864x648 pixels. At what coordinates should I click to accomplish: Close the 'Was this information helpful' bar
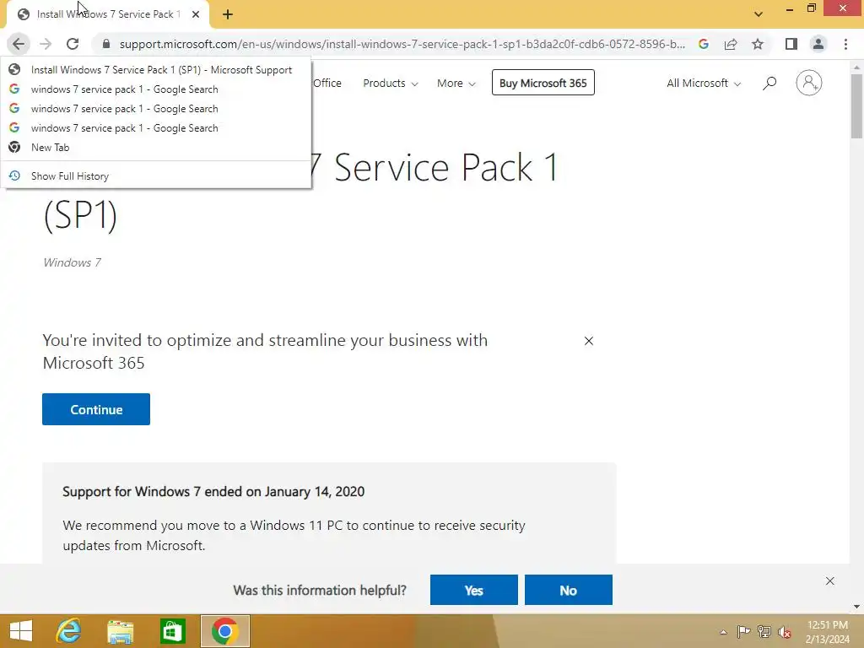tap(830, 581)
